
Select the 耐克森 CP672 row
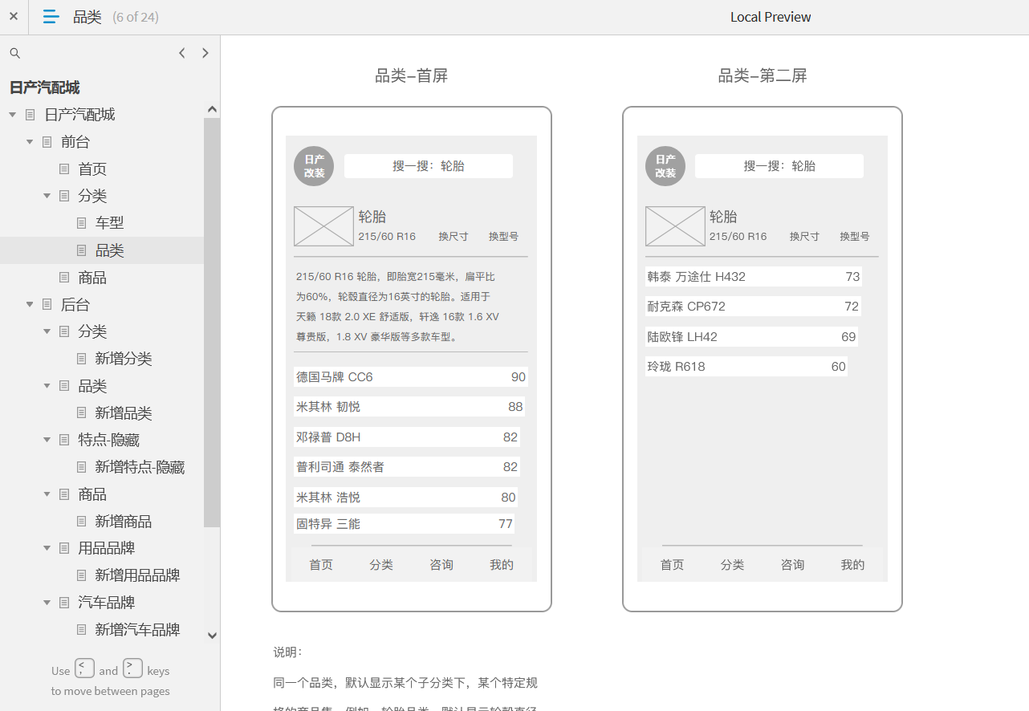click(x=753, y=307)
